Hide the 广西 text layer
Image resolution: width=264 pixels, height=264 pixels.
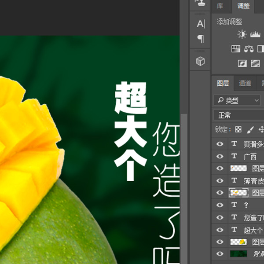pyautogui.click(x=220, y=156)
